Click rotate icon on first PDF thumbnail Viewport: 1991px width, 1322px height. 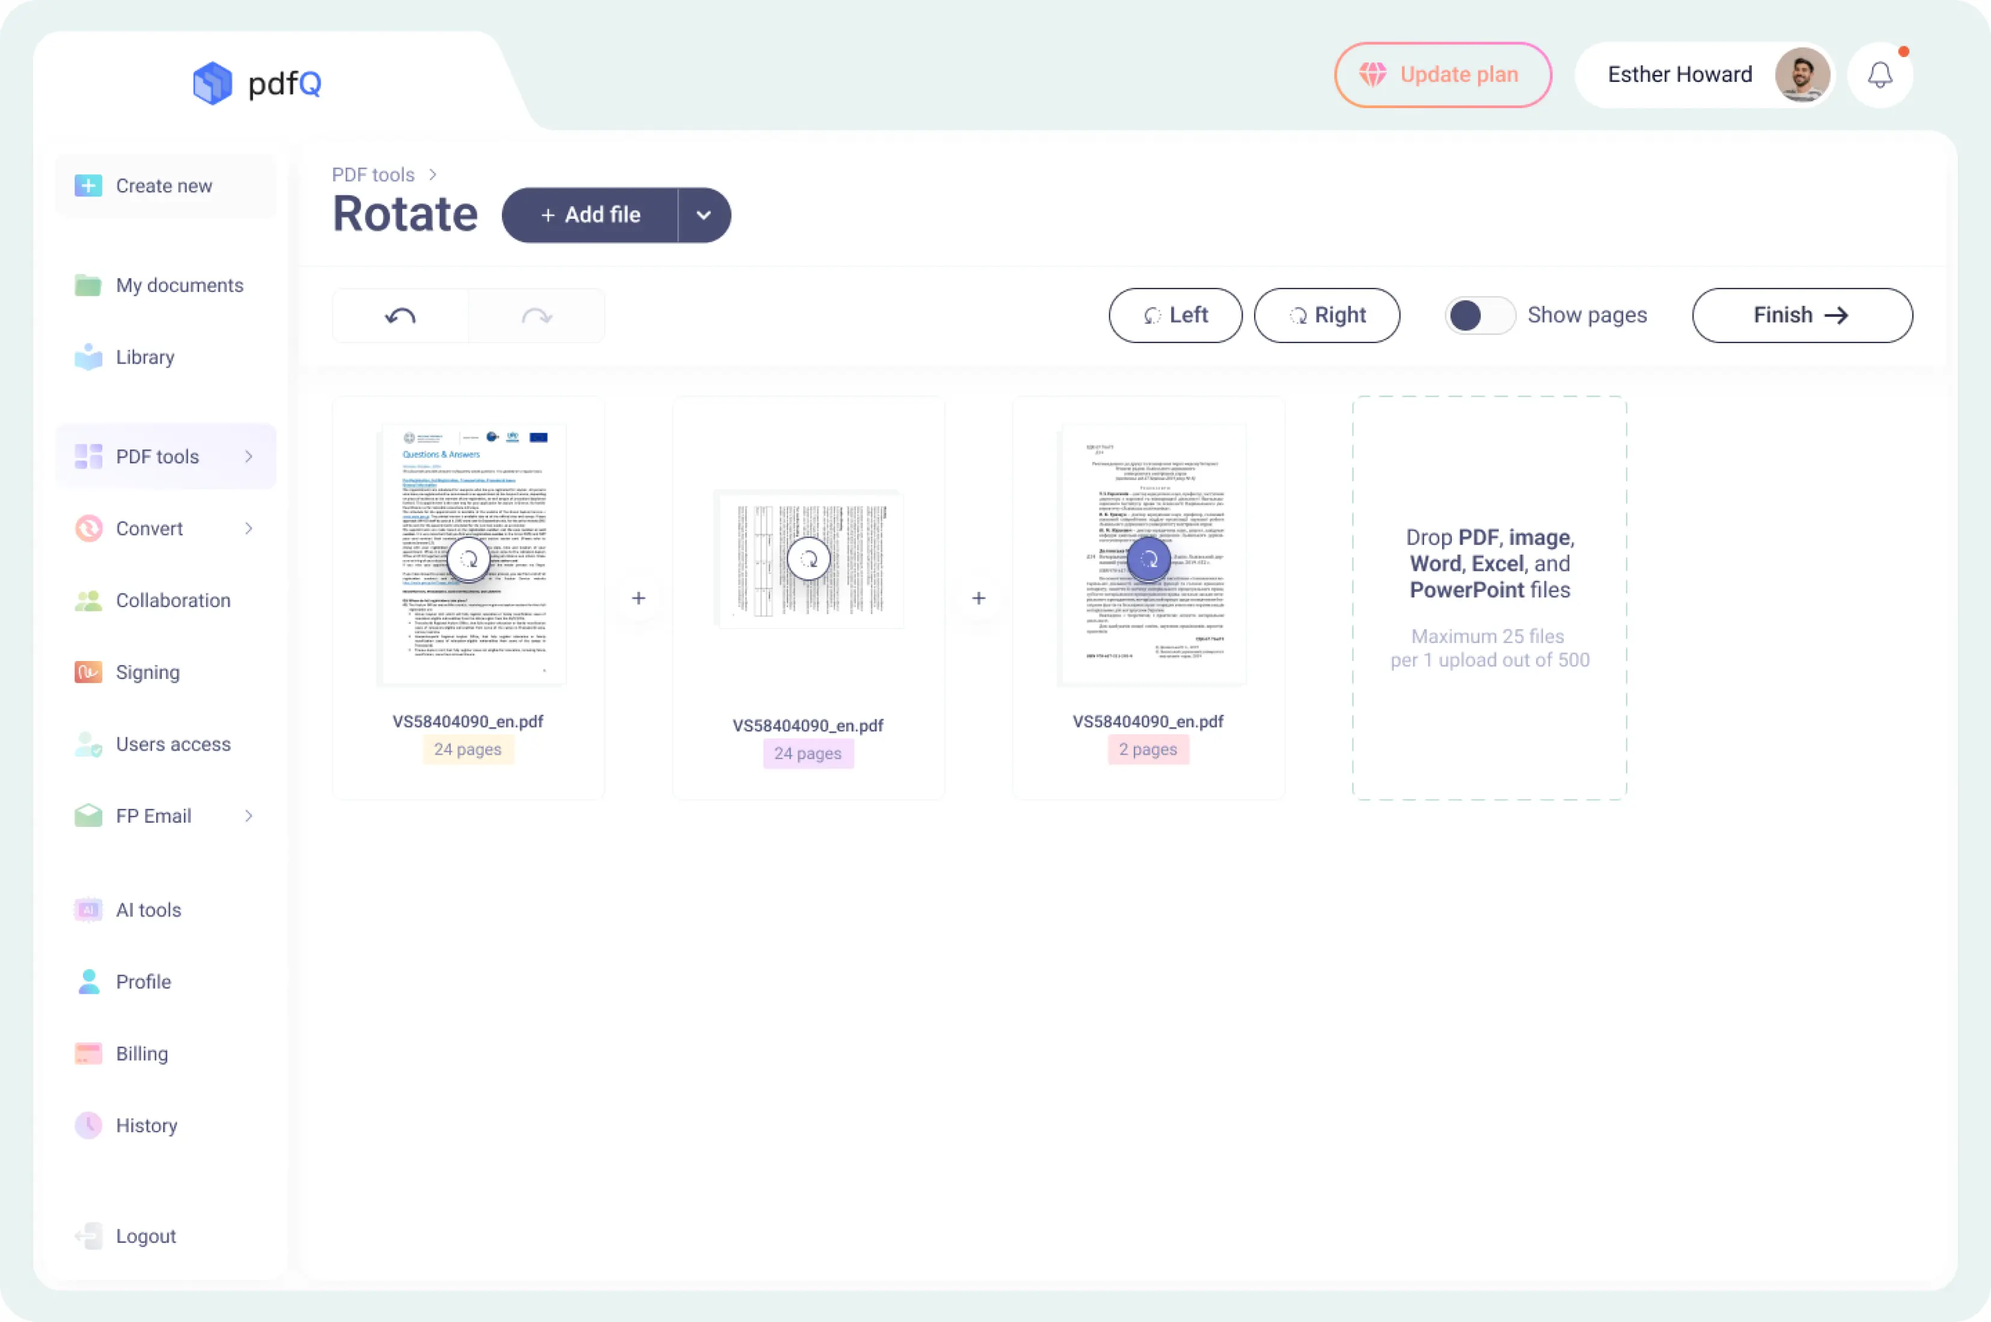click(468, 559)
